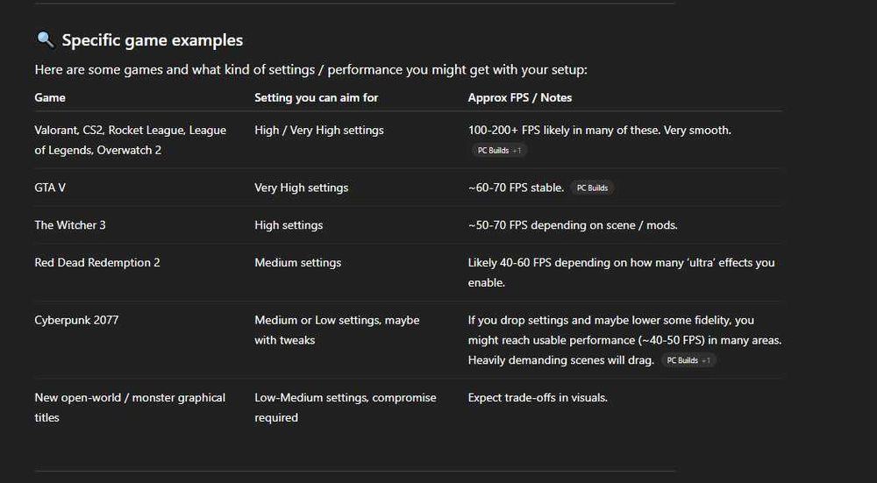Screen dimensions: 877x483
Task: Click the "Low-Medium settings, compromise required" cell
Action: coord(345,408)
